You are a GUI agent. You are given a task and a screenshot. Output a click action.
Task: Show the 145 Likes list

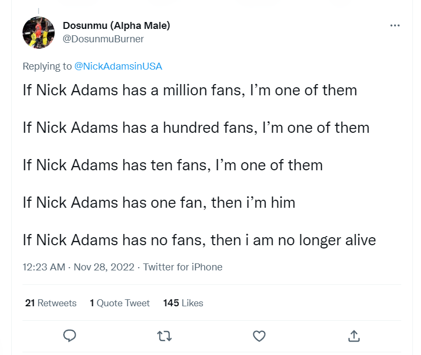coord(183,303)
